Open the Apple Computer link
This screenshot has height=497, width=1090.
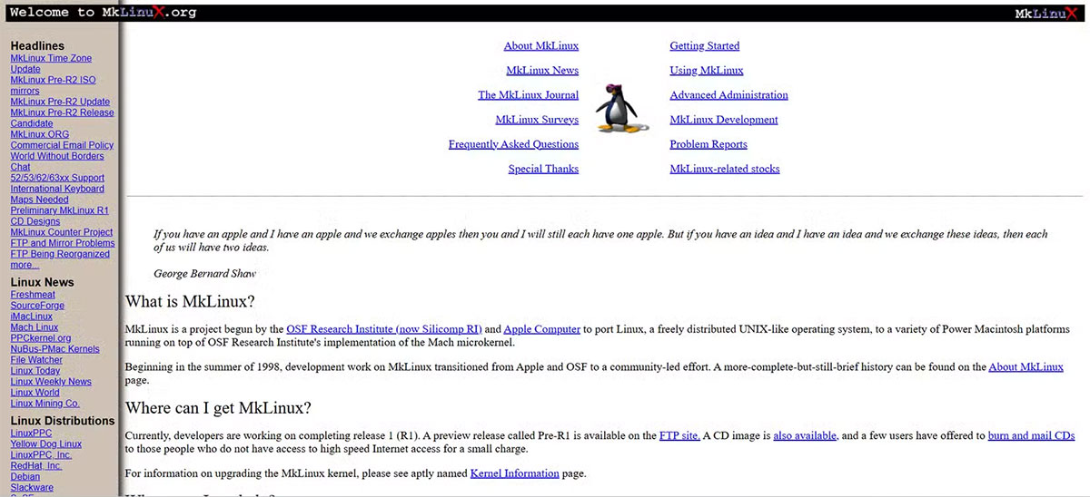(x=541, y=329)
